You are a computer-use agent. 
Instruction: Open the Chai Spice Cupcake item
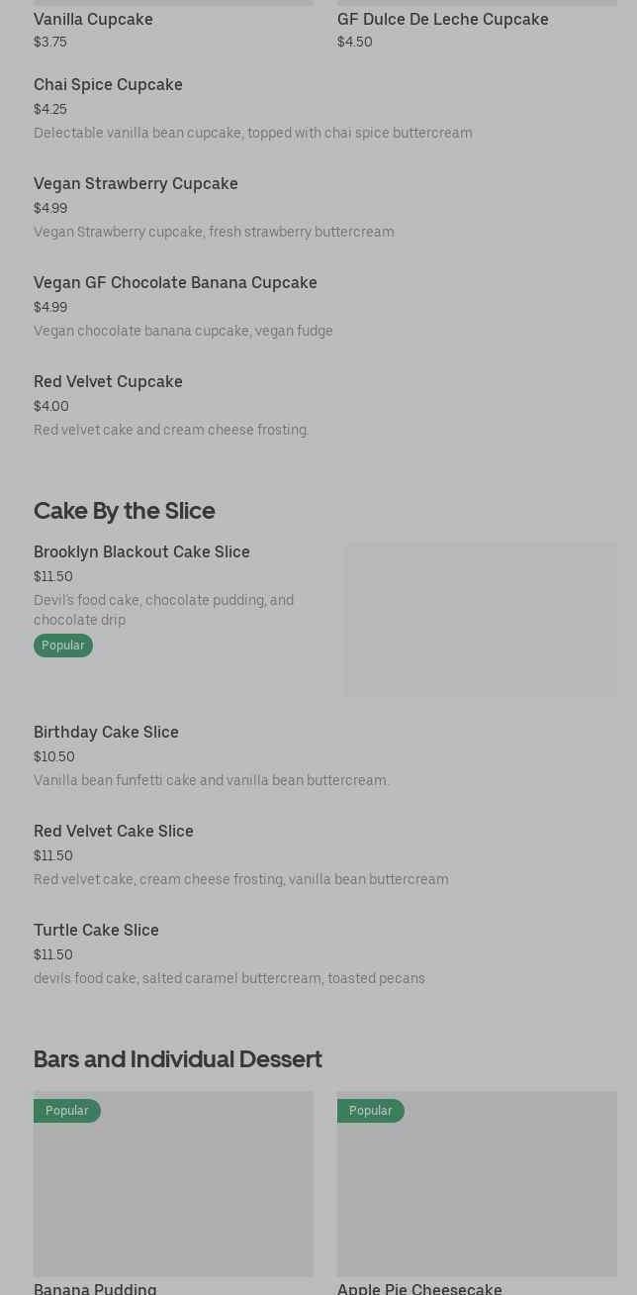pos(108,85)
